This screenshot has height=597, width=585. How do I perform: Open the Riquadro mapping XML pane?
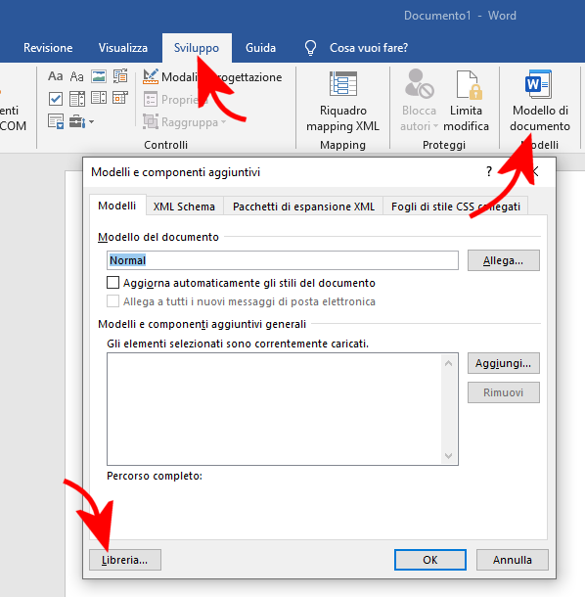point(343,101)
